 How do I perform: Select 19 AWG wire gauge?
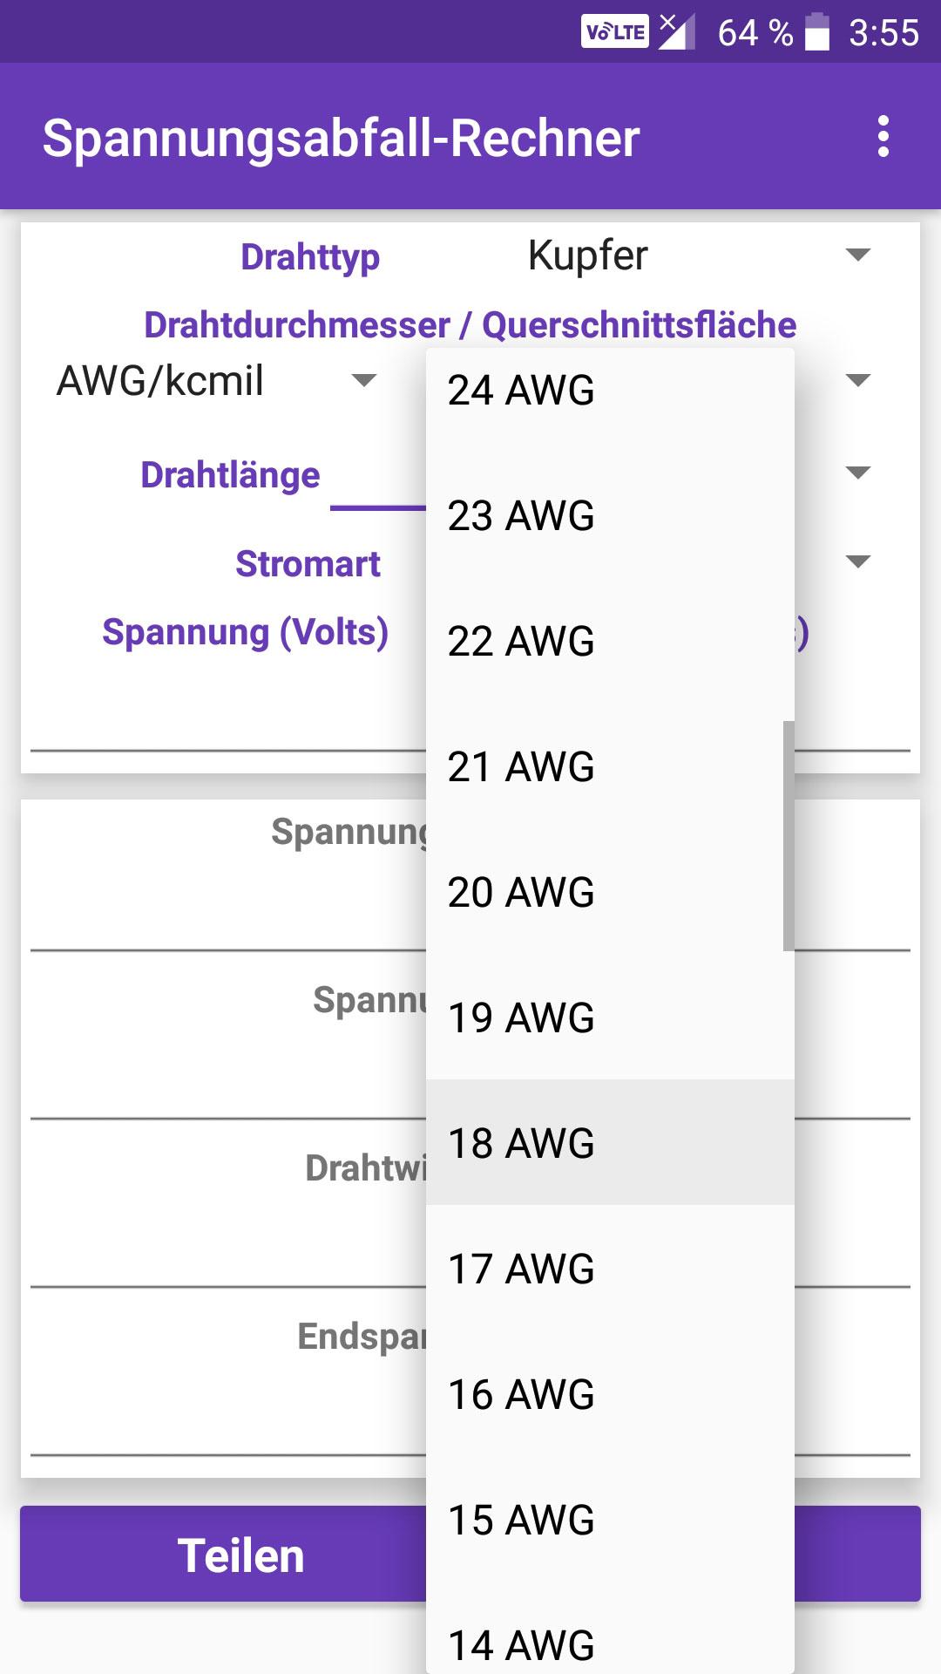point(610,1017)
